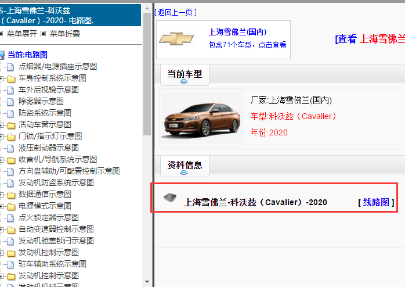
Task: Click the page icon beside 车外后视镜示意图
Action: click(x=10, y=90)
